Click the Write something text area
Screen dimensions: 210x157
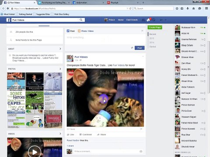105,39
